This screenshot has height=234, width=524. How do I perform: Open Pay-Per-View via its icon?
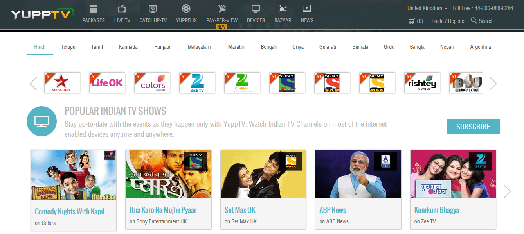tap(221, 9)
